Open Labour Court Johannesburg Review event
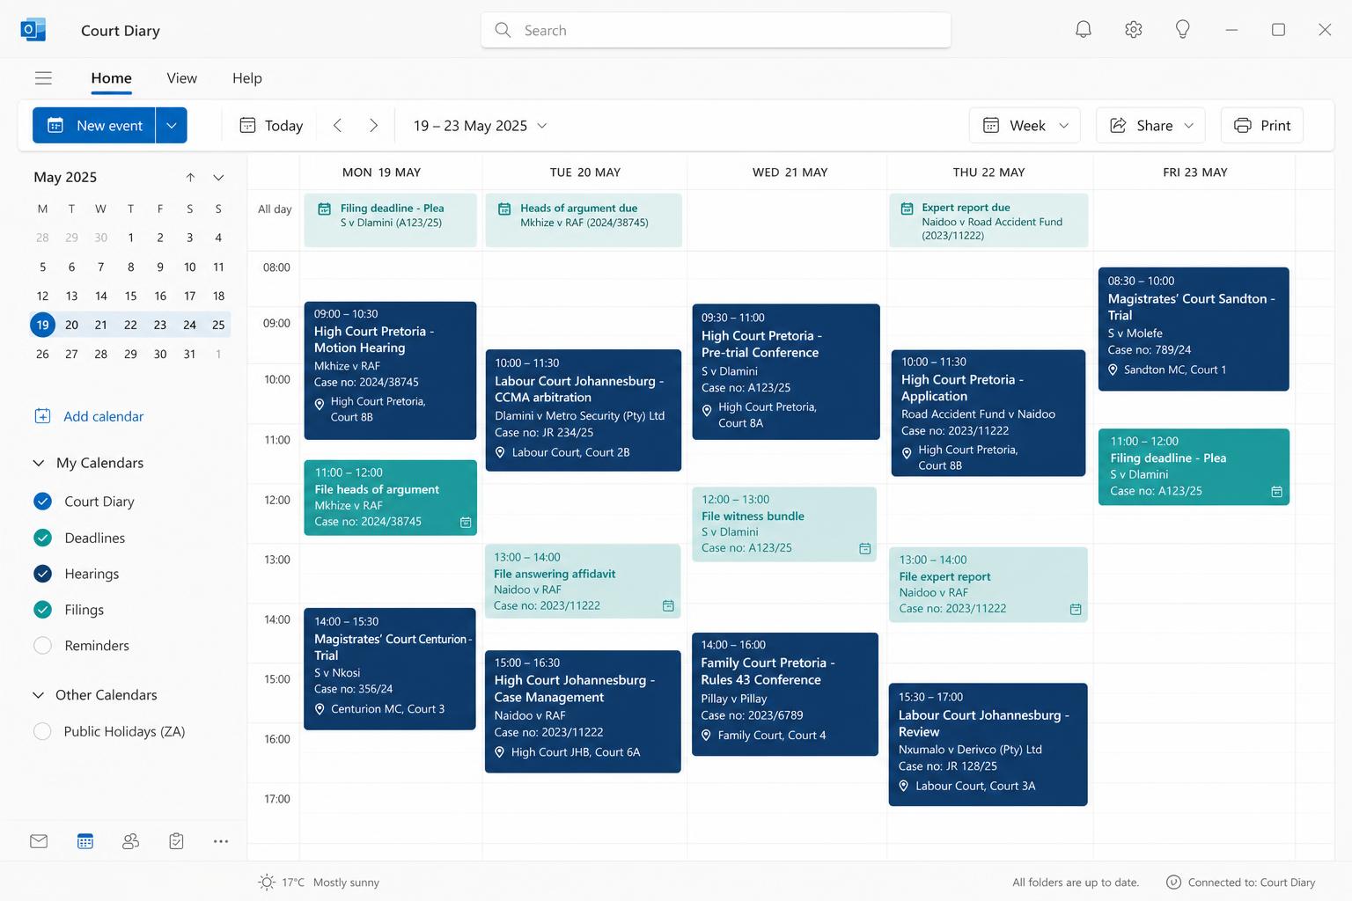The width and height of the screenshot is (1352, 901). coord(988,744)
